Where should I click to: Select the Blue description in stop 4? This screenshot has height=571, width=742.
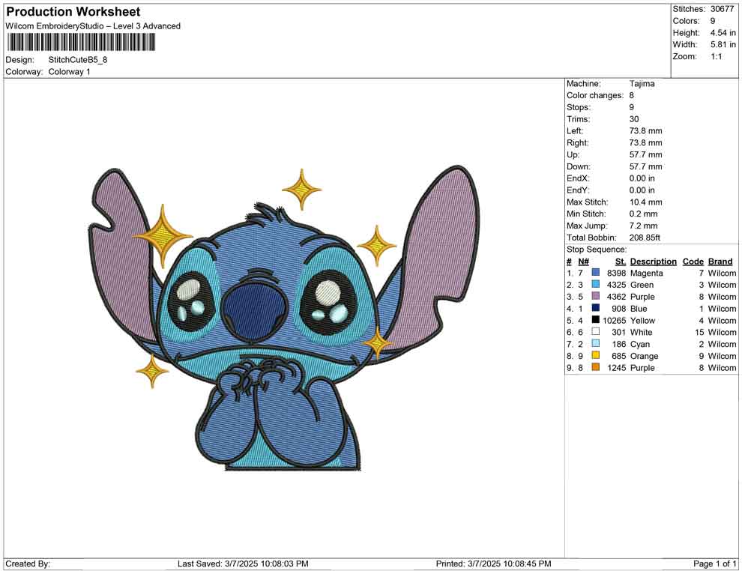[639, 309]
